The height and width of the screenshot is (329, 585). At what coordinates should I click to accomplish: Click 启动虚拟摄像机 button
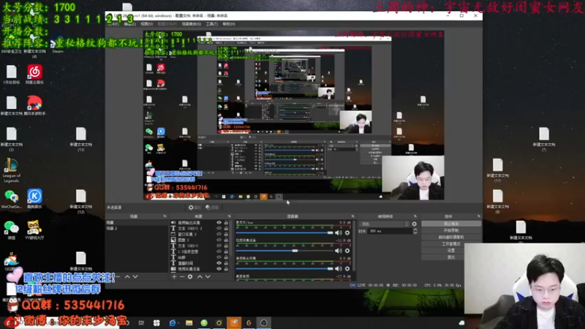point(451,237)
